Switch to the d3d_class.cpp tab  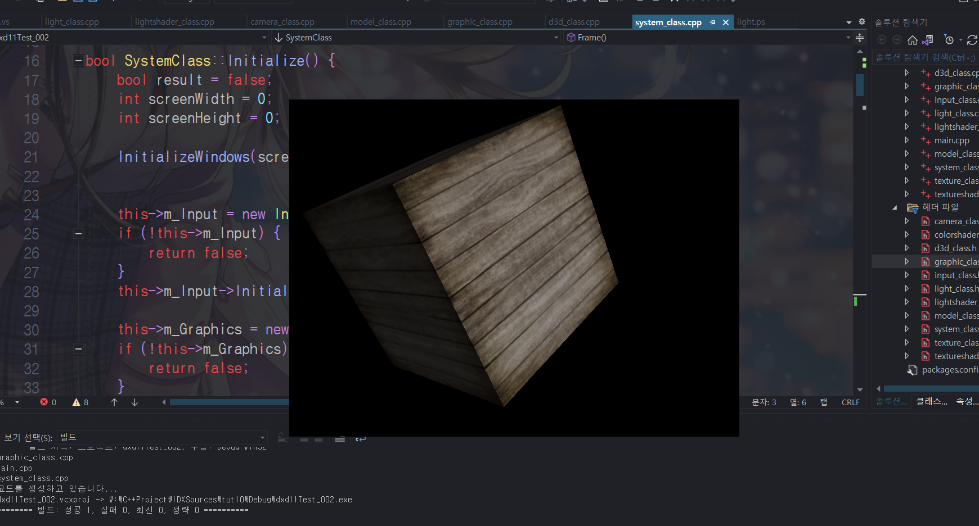[574, 22]
